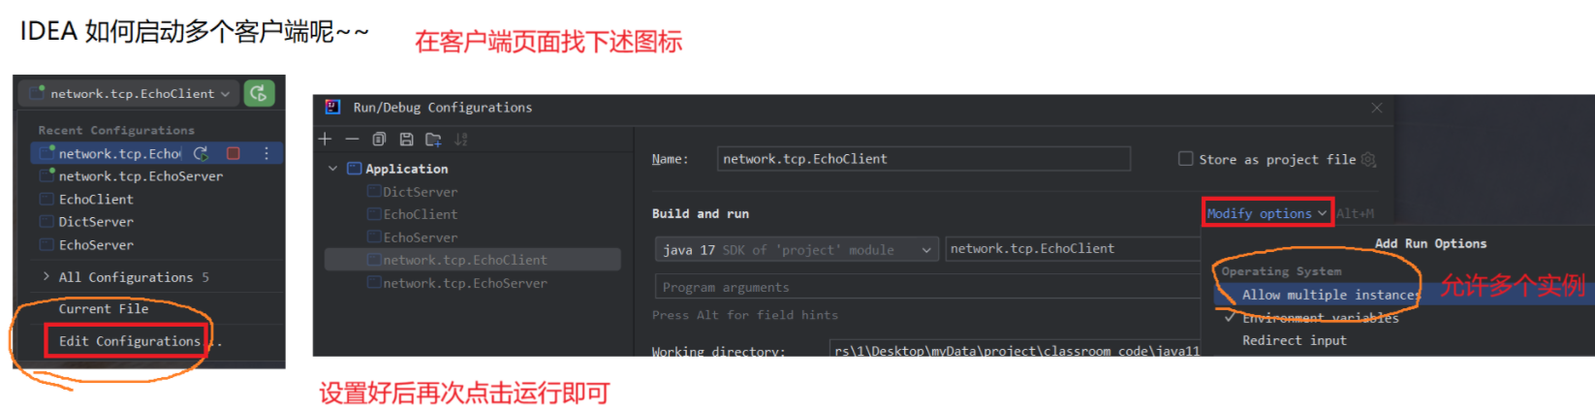Select EchoServer in Recent Configurations
This screenshot has width=1595, height=410.
(x=96, y=245)
